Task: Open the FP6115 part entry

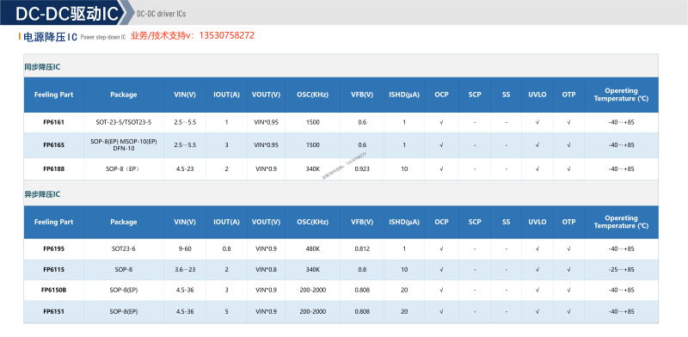Action: coord(53,269)
